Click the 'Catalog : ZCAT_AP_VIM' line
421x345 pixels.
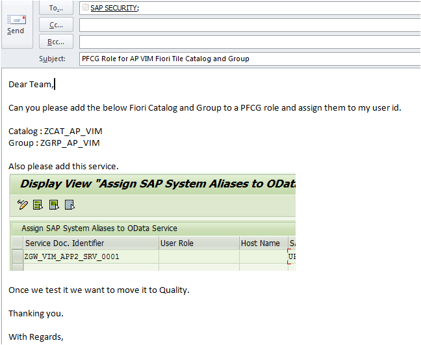pos(55,131)
